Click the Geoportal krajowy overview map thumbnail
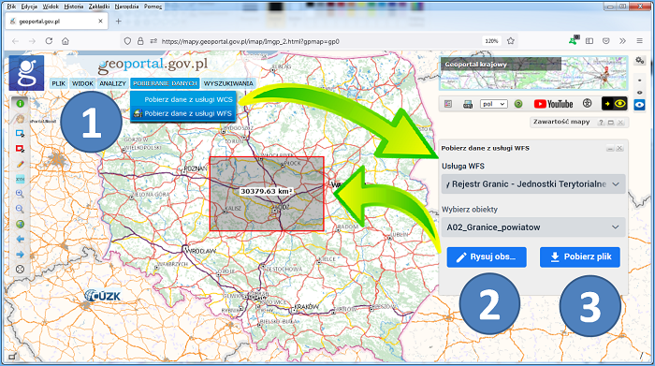Screen dimensions: 655x366 pos(533,73)
